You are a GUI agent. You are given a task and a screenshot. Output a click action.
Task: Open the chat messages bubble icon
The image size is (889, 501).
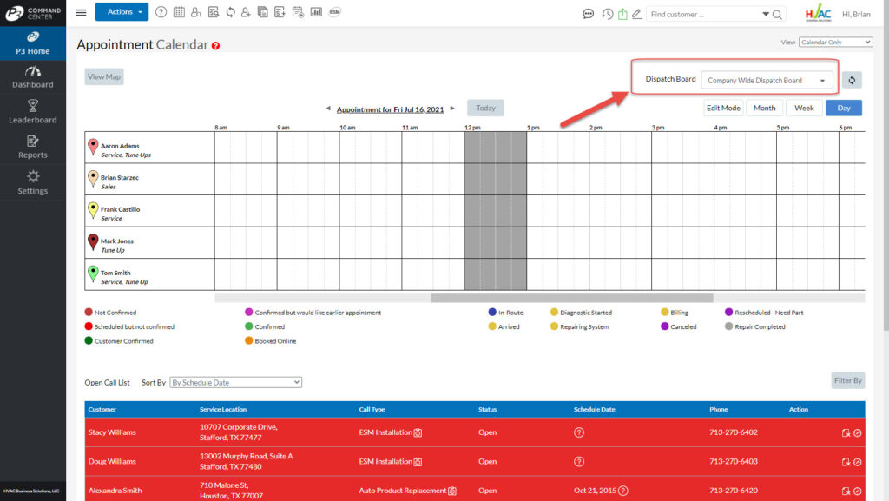point(588,14)
